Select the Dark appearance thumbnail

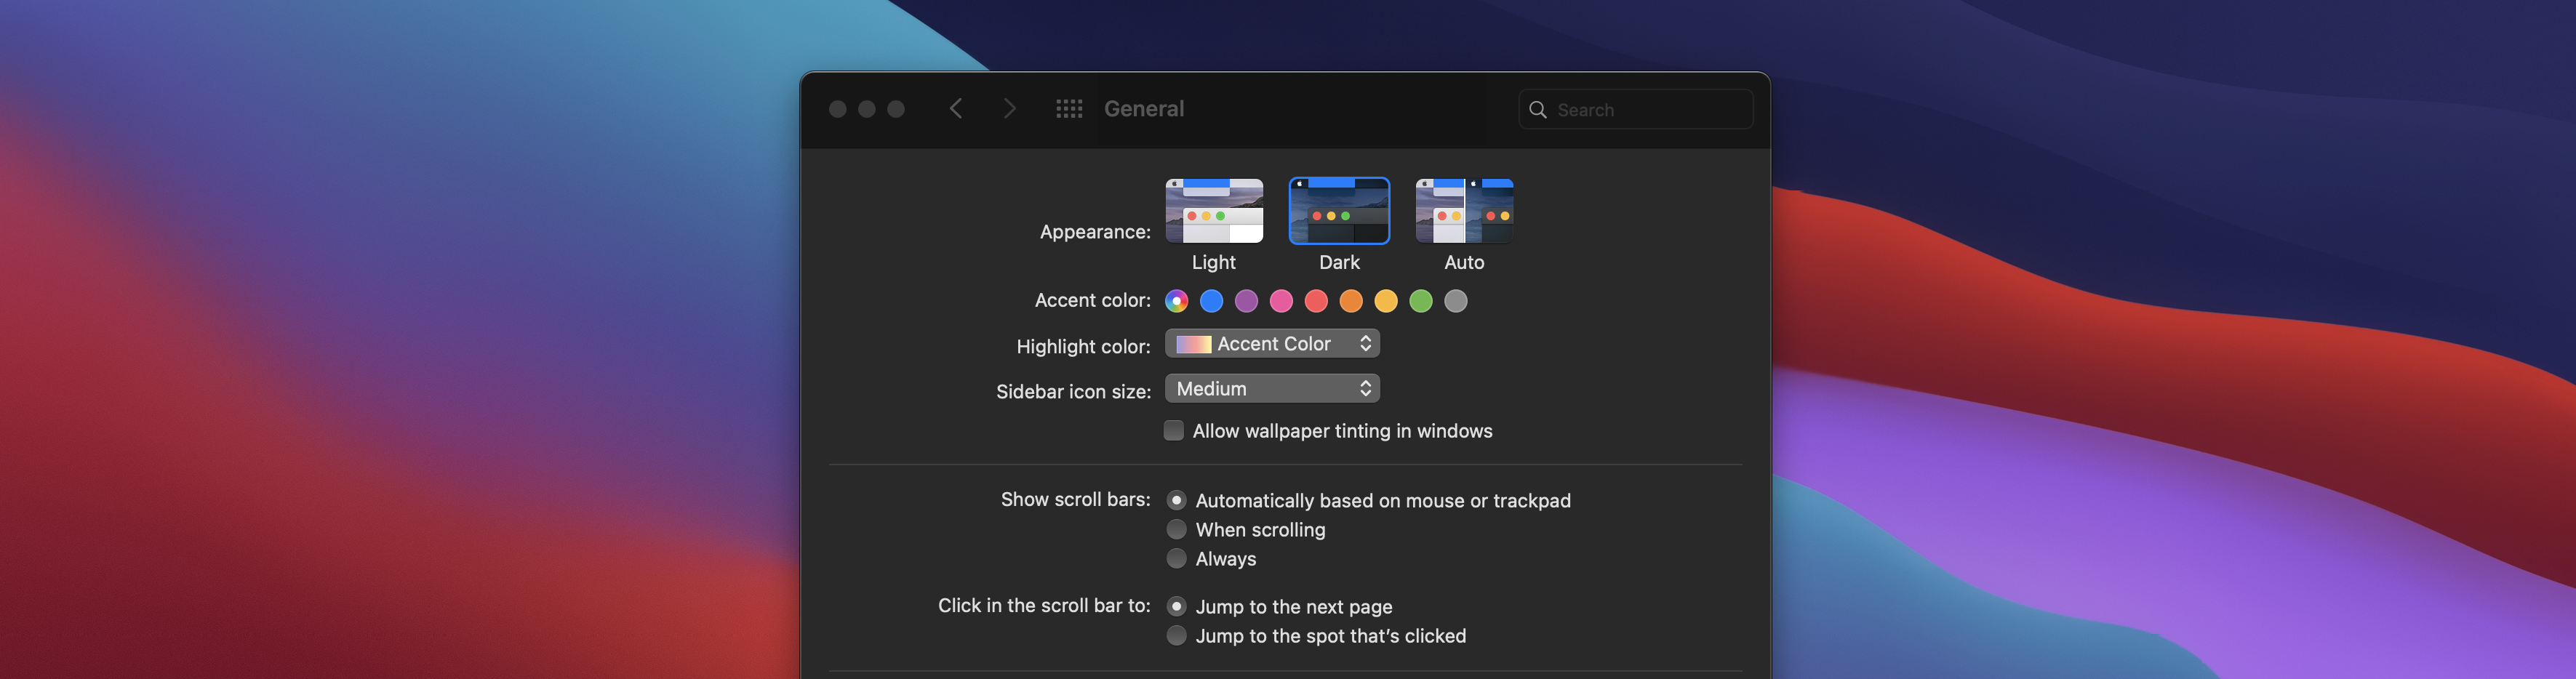click(x=1339, y=211)
